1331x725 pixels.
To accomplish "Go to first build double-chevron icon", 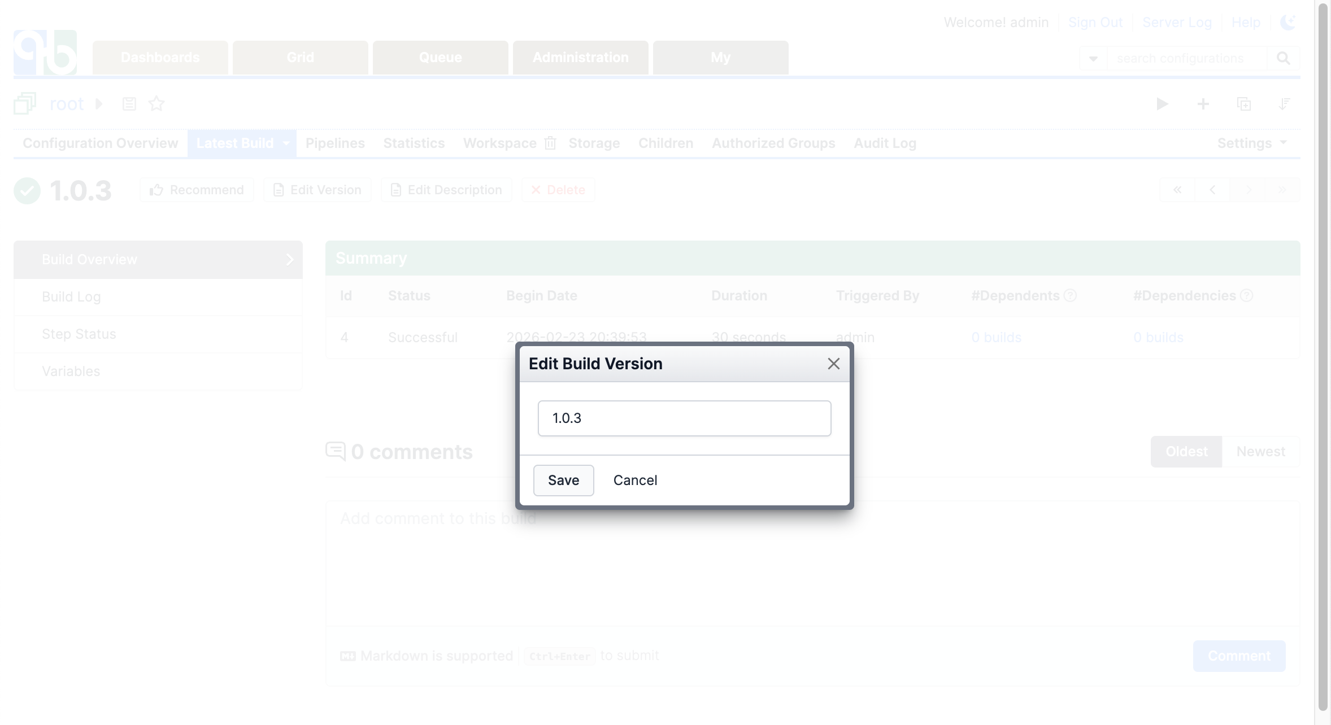I will [x=1177, y=190].
